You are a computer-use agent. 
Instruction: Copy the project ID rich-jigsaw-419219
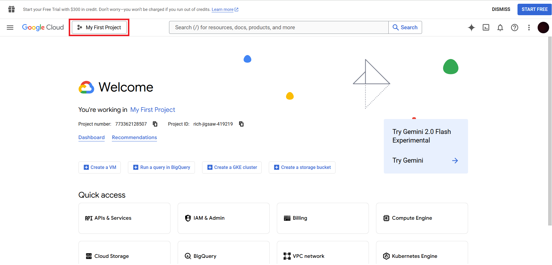click(x=241, y=124)
